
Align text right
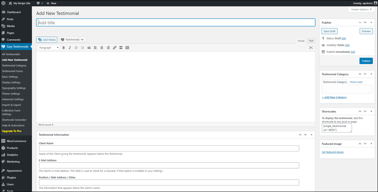tap(108, 48)
